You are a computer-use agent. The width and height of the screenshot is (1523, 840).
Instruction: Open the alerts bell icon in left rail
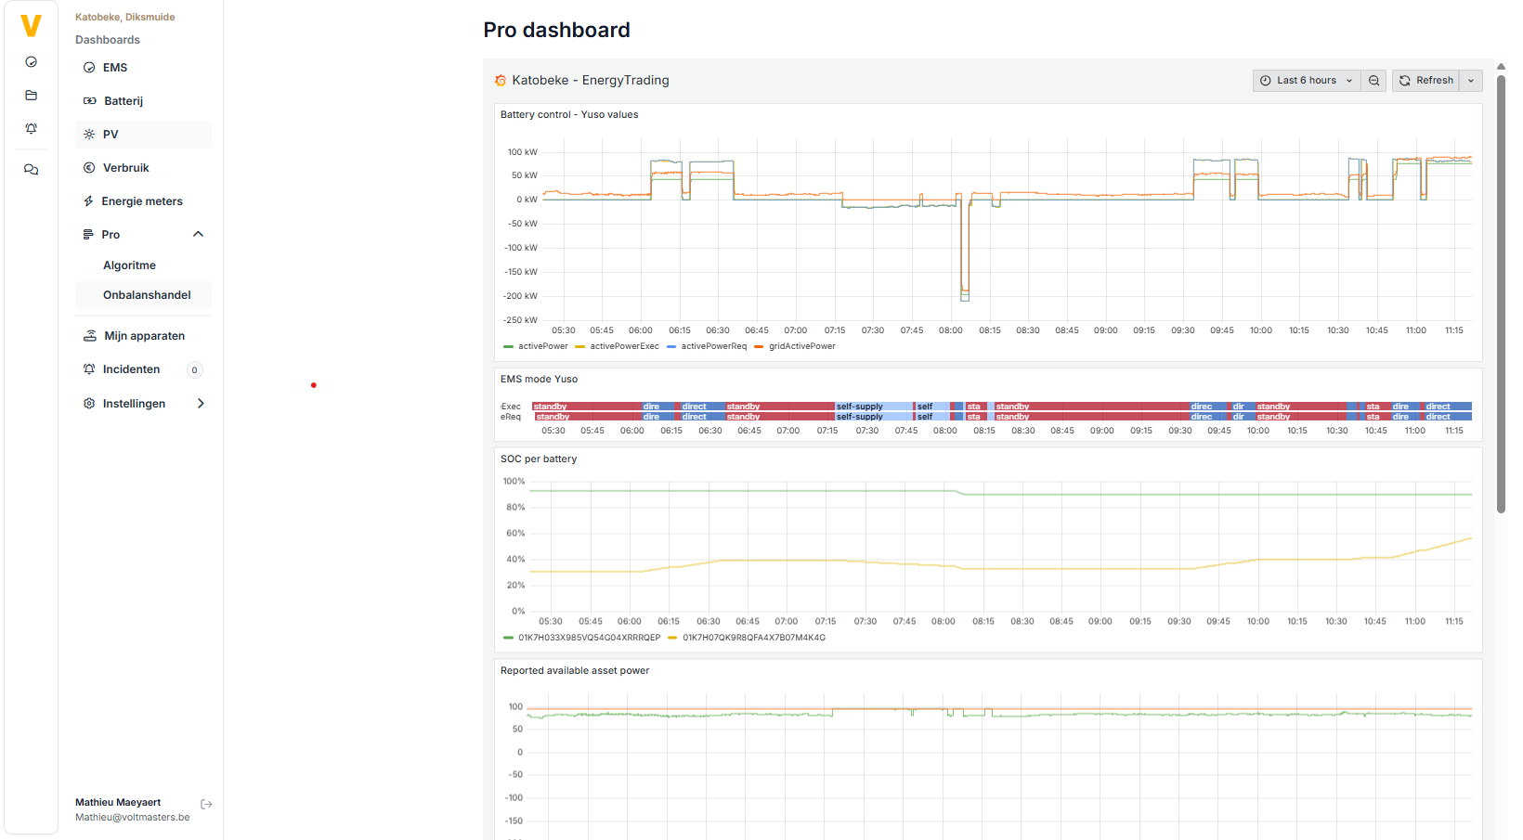coord(31,129)
